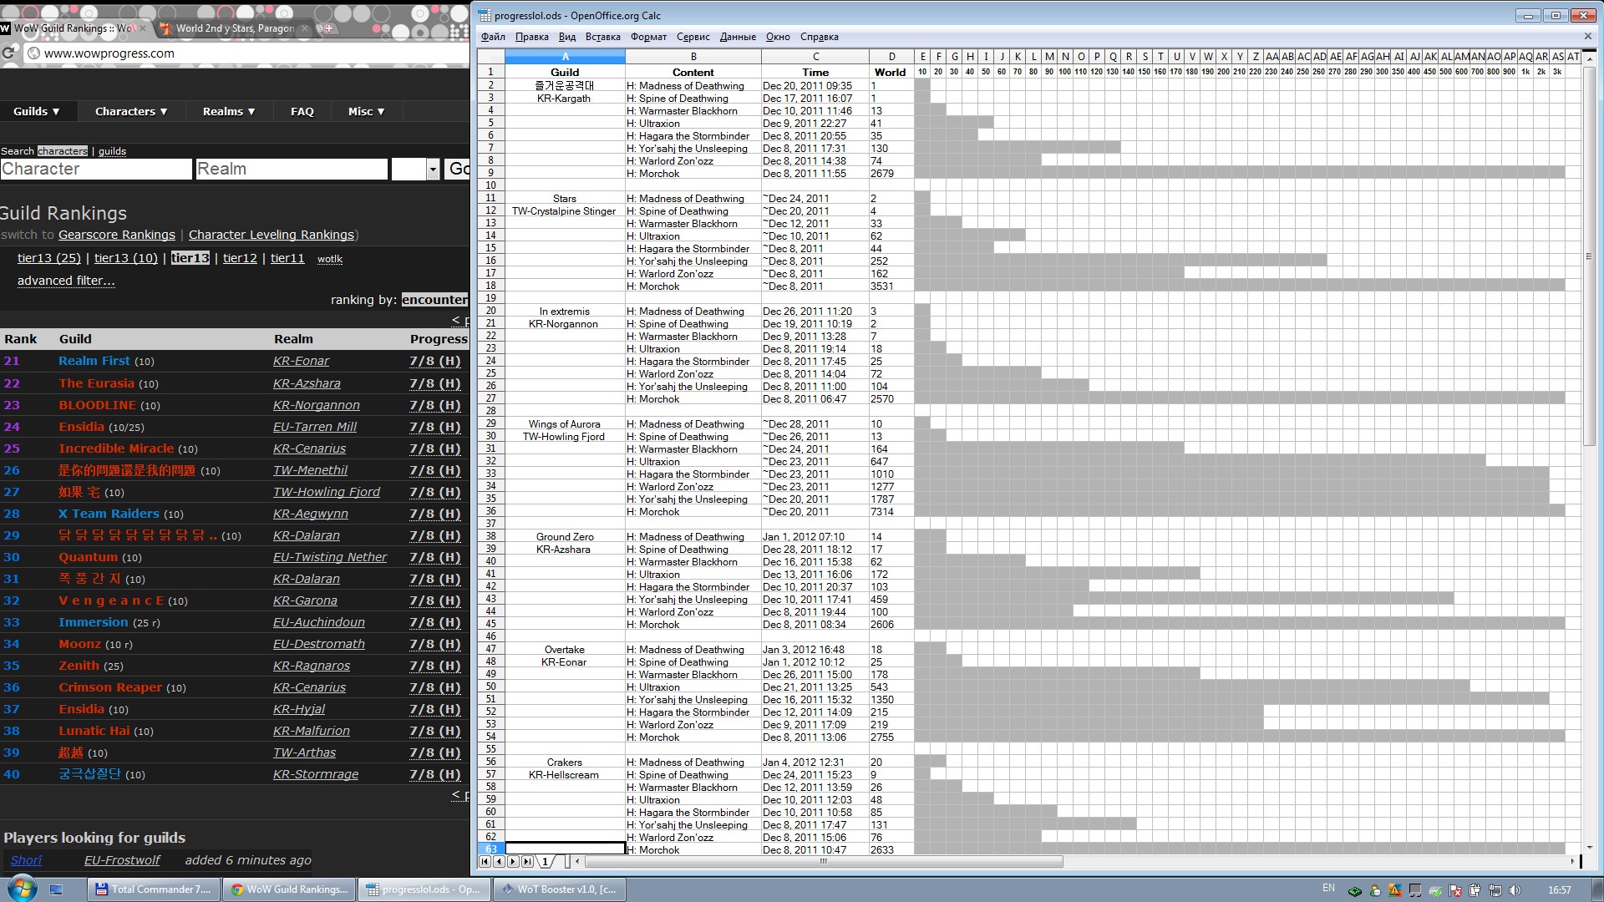
Task: Expand the Guilds dropdown menu
Action: 37,111
